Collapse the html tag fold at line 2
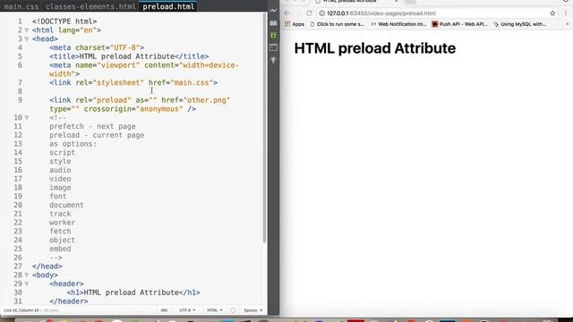The height and width of the screenshot is (322, 573). pyautogui.click(x=27, y=30)
